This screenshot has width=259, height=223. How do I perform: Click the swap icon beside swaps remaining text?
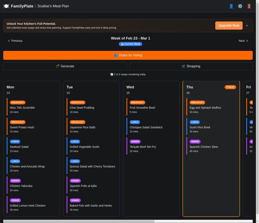112,74
